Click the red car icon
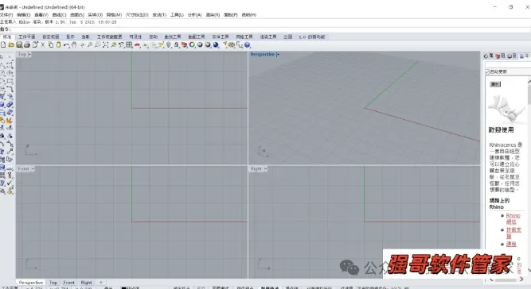 pyautogui.click(x=137, y=44)
